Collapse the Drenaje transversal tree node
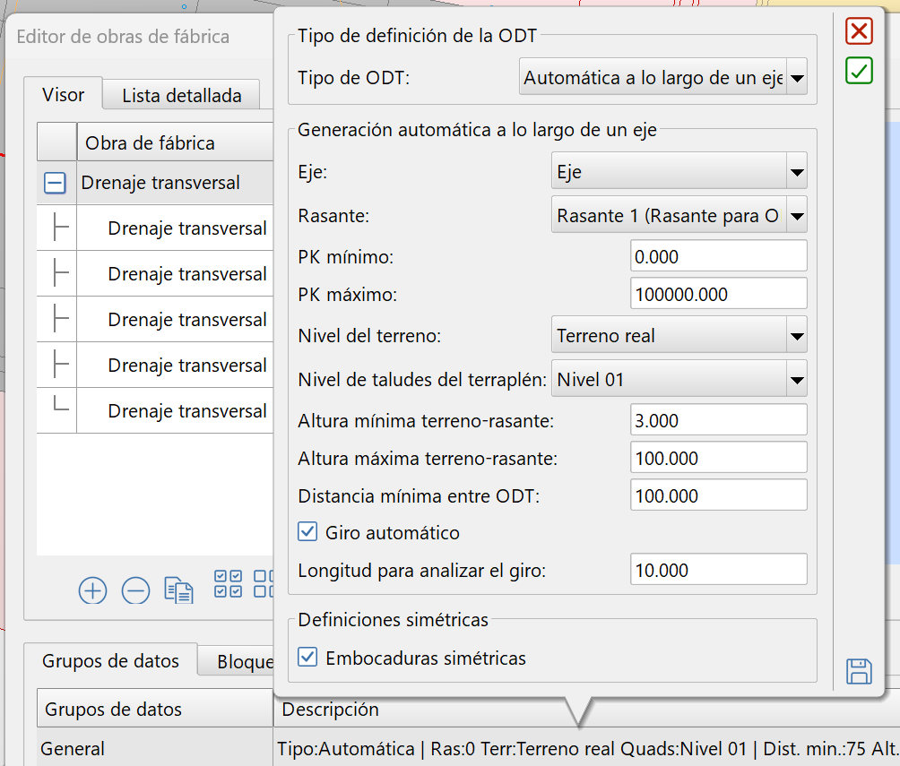Viewport: 900px width, 766px height. pos(54,183)
